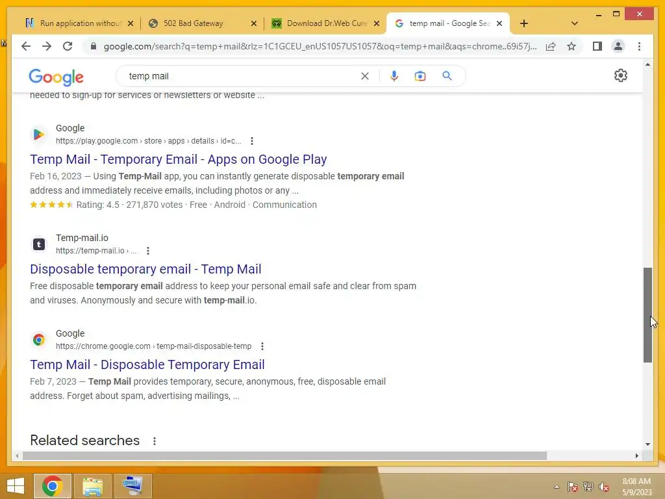This screenshot has width=665, height=499.
Task: Click the Chrome Web Store result favicon
Action: [38, 340]
